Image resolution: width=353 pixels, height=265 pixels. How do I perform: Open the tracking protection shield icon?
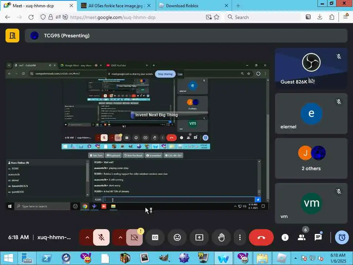click(43, 17)
